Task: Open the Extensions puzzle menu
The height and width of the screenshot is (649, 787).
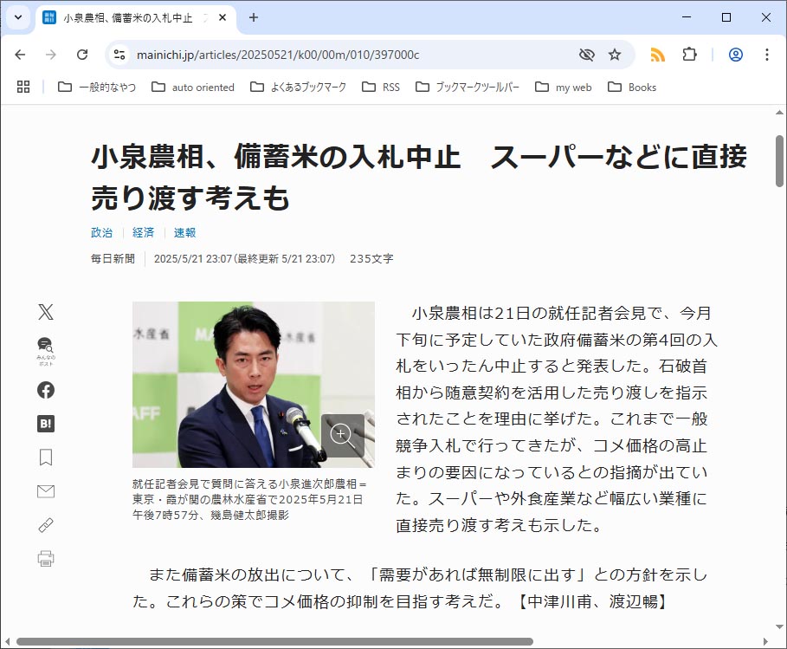Action: [x=690, y=55]
